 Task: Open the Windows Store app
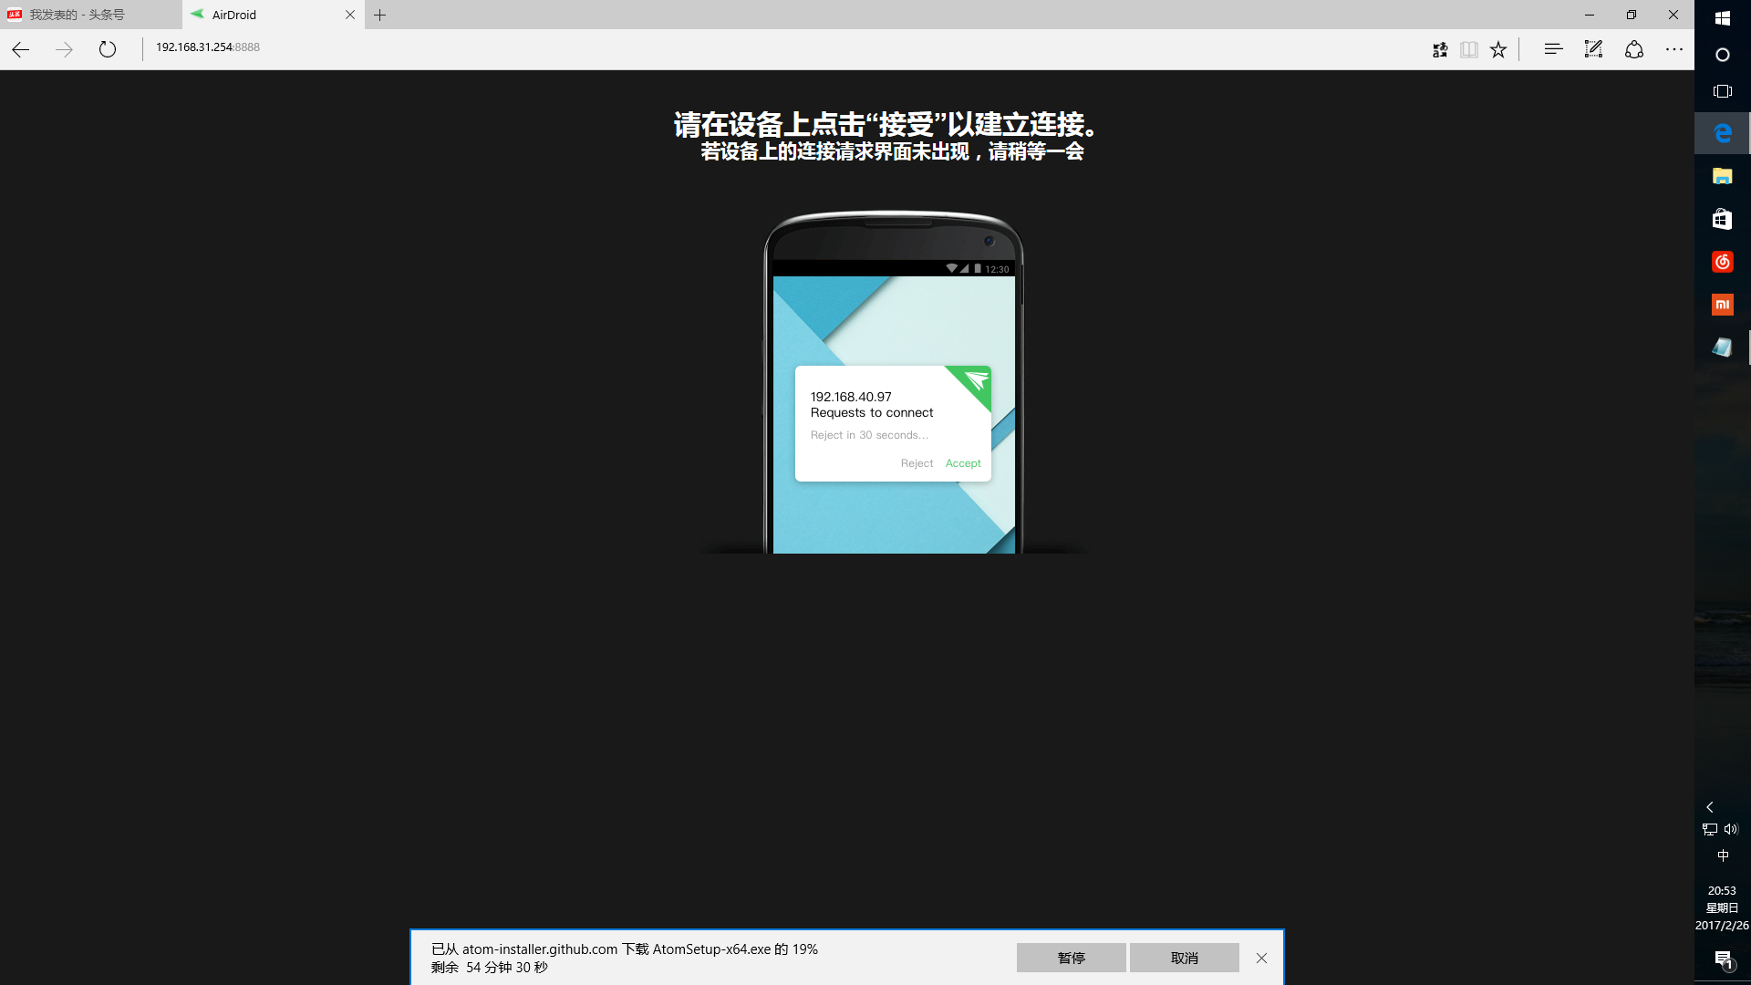(1723, 219)
